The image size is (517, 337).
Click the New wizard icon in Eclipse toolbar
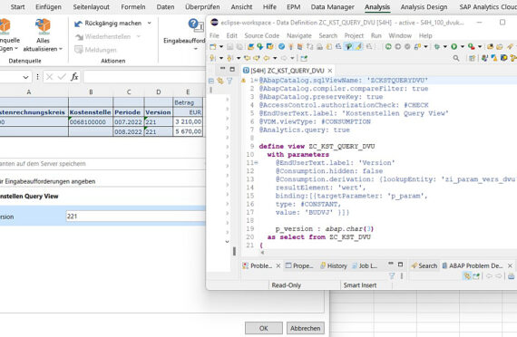(212, 47)
